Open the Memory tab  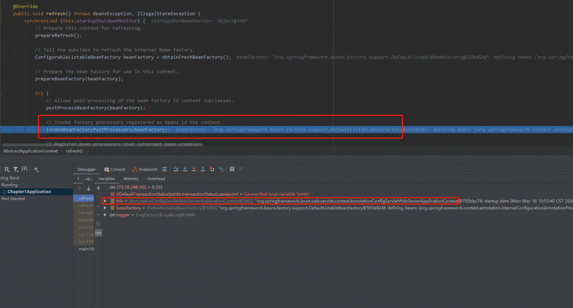pos(131,179)
